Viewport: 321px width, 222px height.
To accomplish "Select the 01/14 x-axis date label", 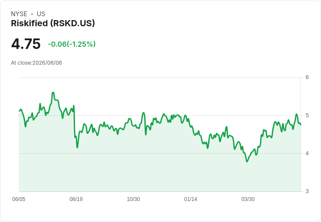I will coord(191,199).
